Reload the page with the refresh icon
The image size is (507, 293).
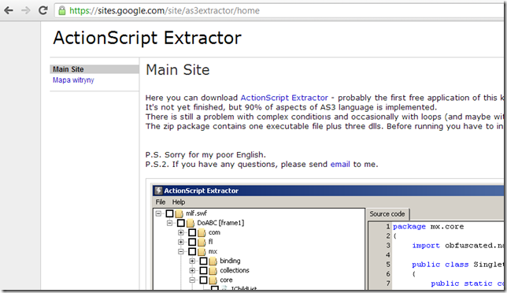[43, 11]
